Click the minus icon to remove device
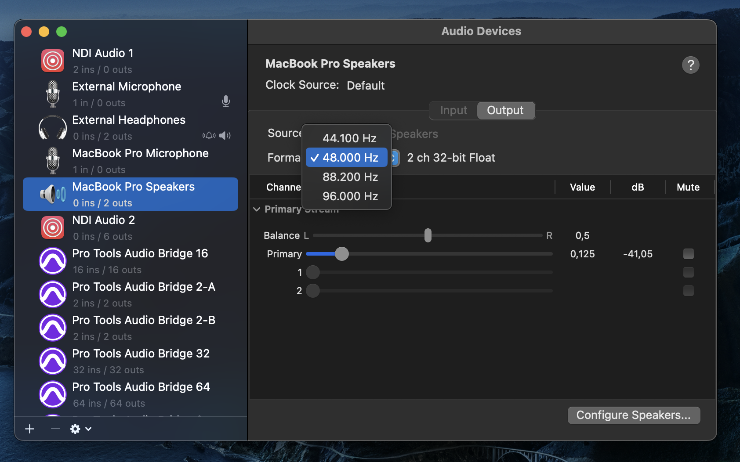The image size is (740, 462). (x=55, y=429)
